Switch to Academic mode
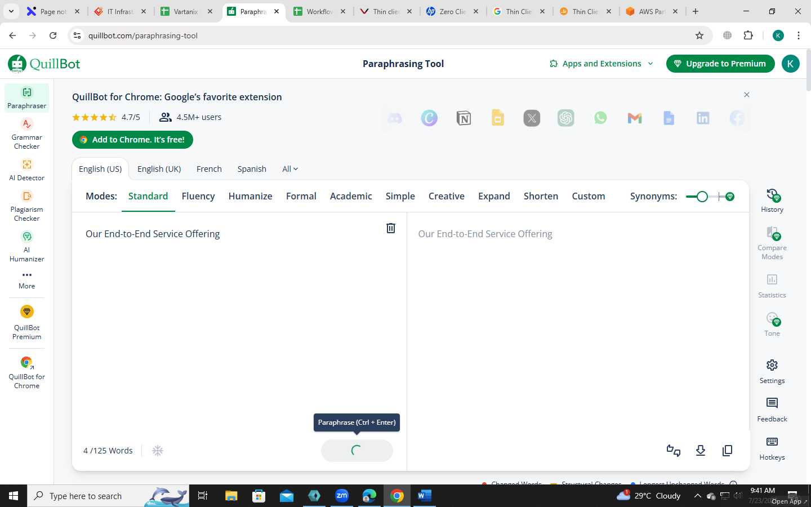 (351, 196)
